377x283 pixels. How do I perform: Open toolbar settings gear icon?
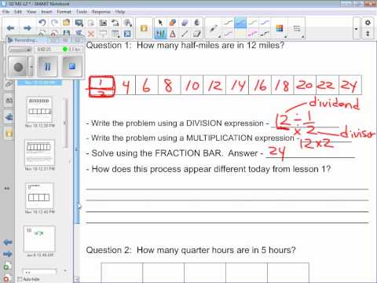368,23
